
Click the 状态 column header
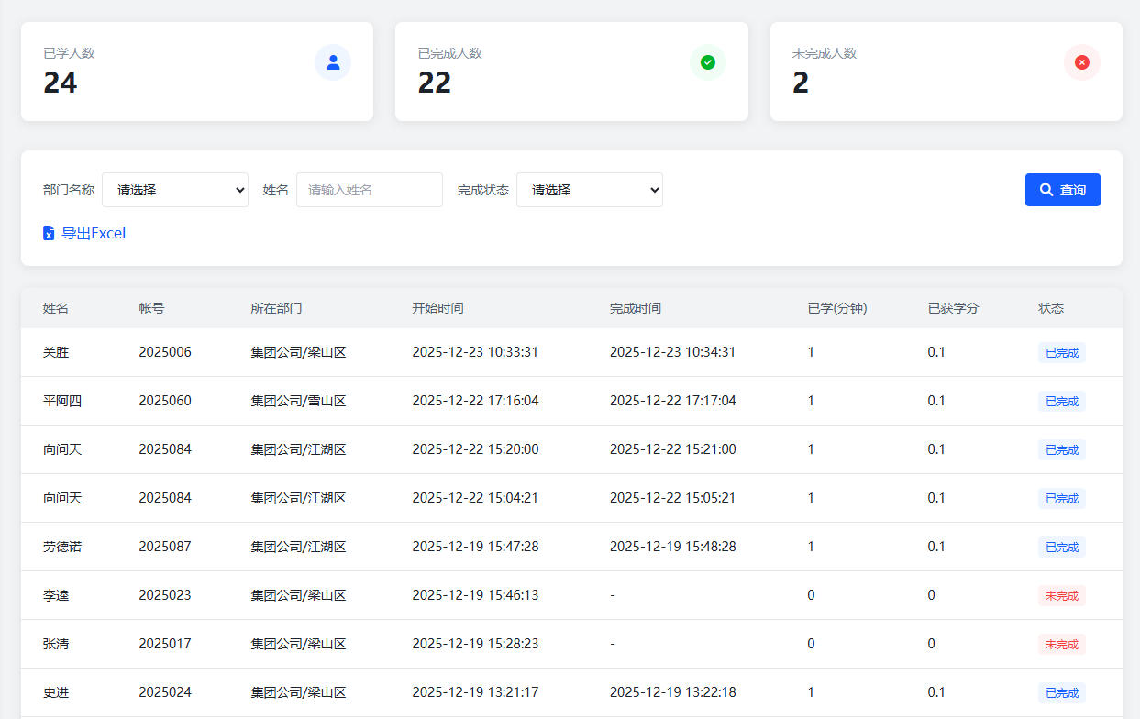pos(1051,308)
